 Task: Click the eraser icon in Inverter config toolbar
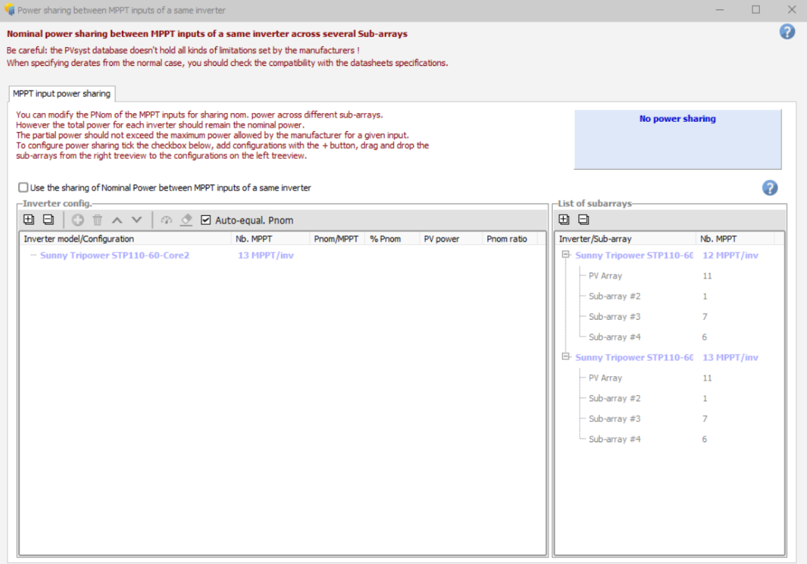(186, 220)
